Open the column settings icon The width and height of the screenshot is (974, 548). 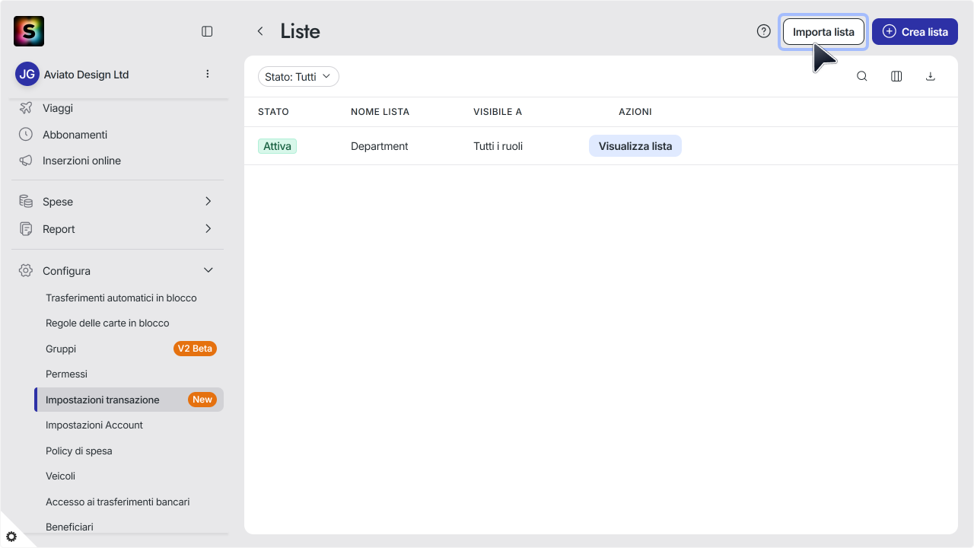point(896,76)
